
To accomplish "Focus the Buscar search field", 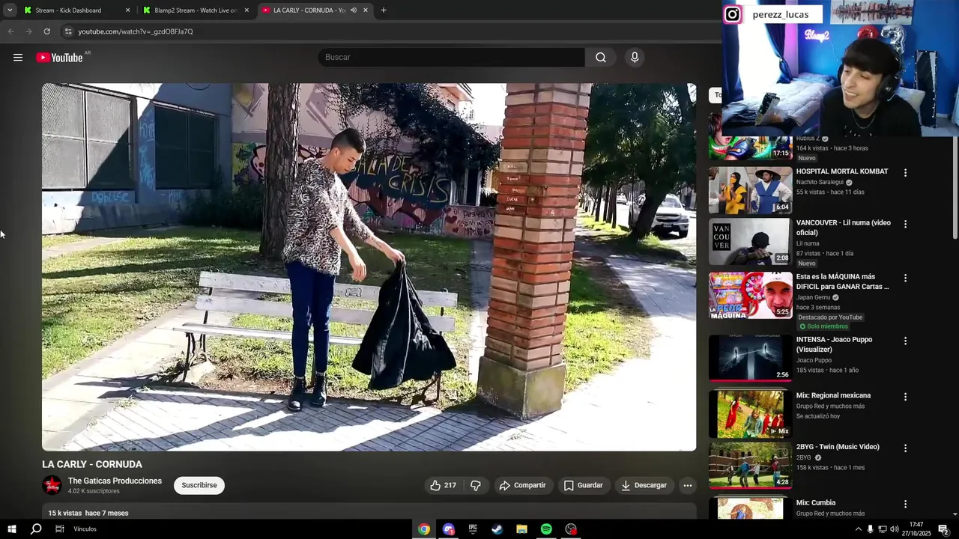I will pos(451,58).
